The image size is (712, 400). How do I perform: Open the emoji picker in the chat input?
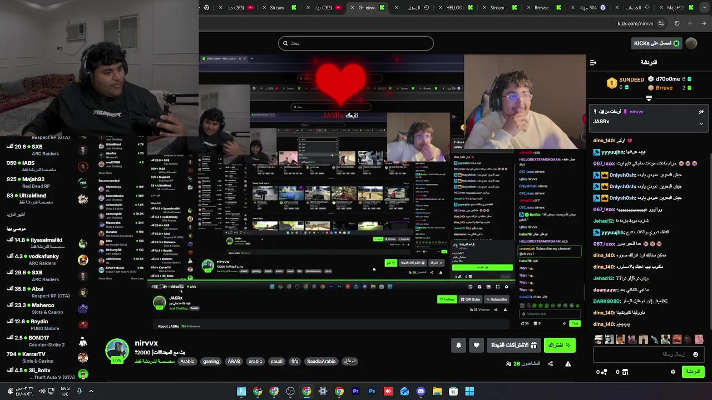[x=695, y=354]
